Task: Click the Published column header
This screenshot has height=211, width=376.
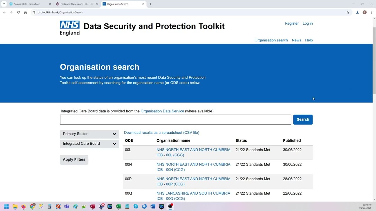Action: tap(292, 141)
